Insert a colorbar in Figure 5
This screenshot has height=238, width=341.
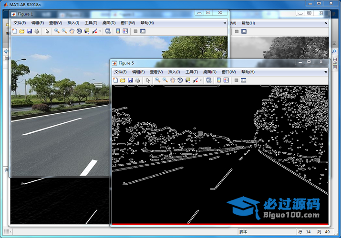coord(219,80)
